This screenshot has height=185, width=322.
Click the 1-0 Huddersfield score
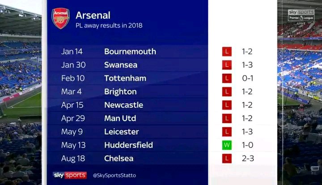(248, 145)
